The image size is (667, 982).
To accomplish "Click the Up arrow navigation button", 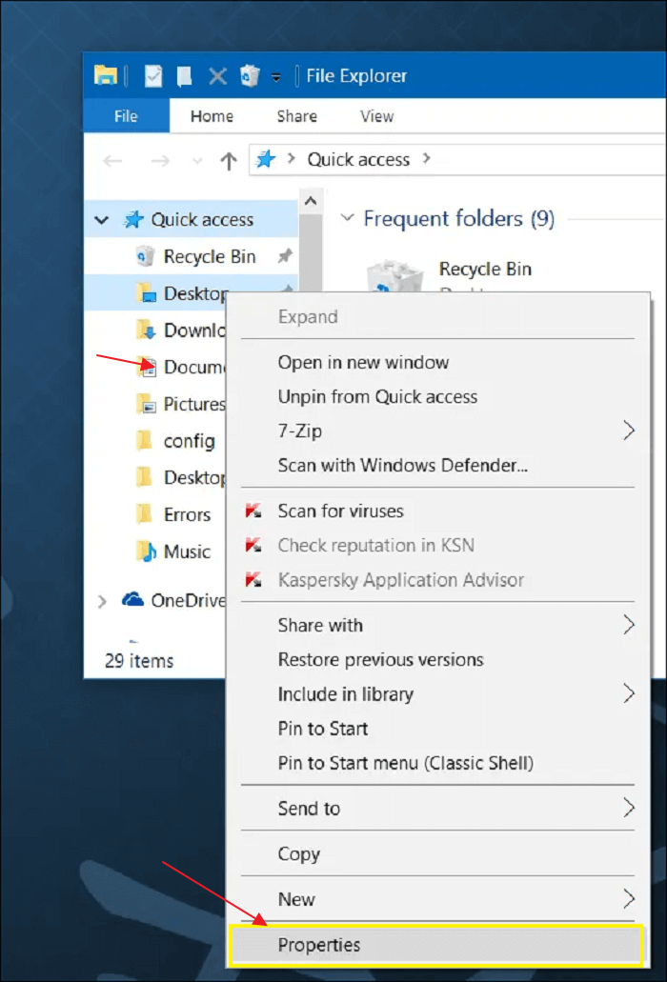I will tap(228, 161).
